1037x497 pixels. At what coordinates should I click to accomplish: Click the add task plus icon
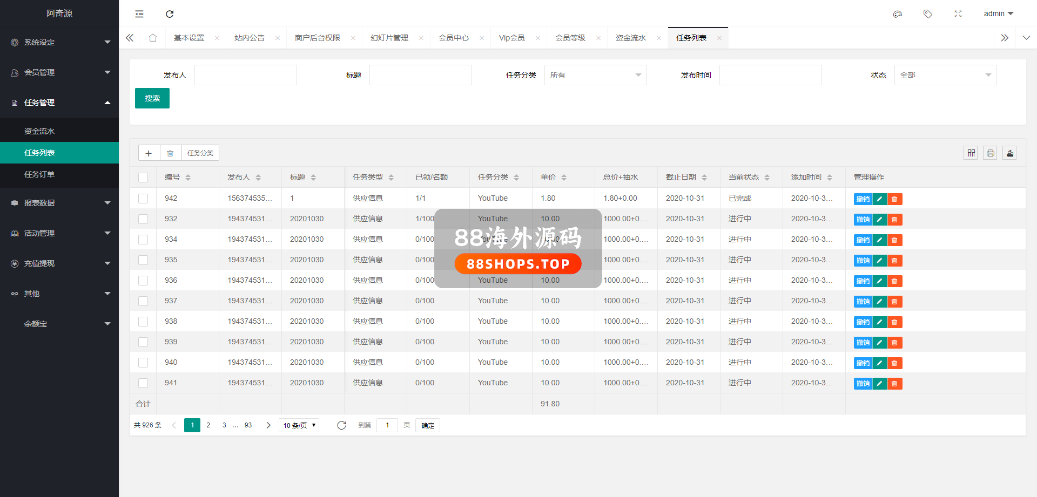[149, 153]
